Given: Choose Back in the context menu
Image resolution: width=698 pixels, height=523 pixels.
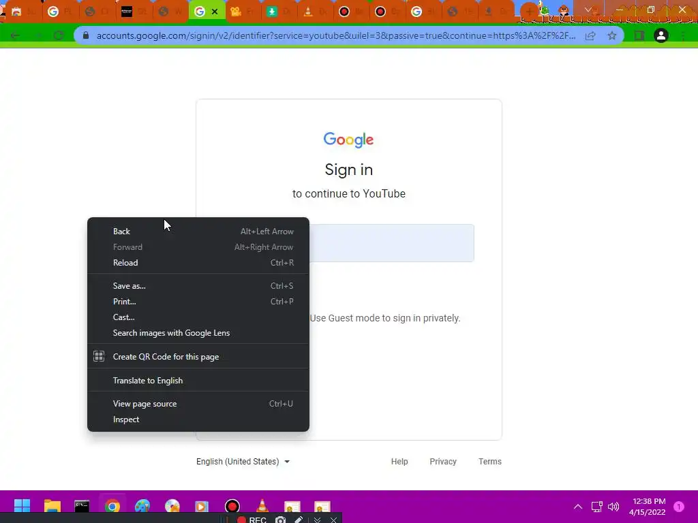Looking at the screenshot, I should [x=198, y=232].
